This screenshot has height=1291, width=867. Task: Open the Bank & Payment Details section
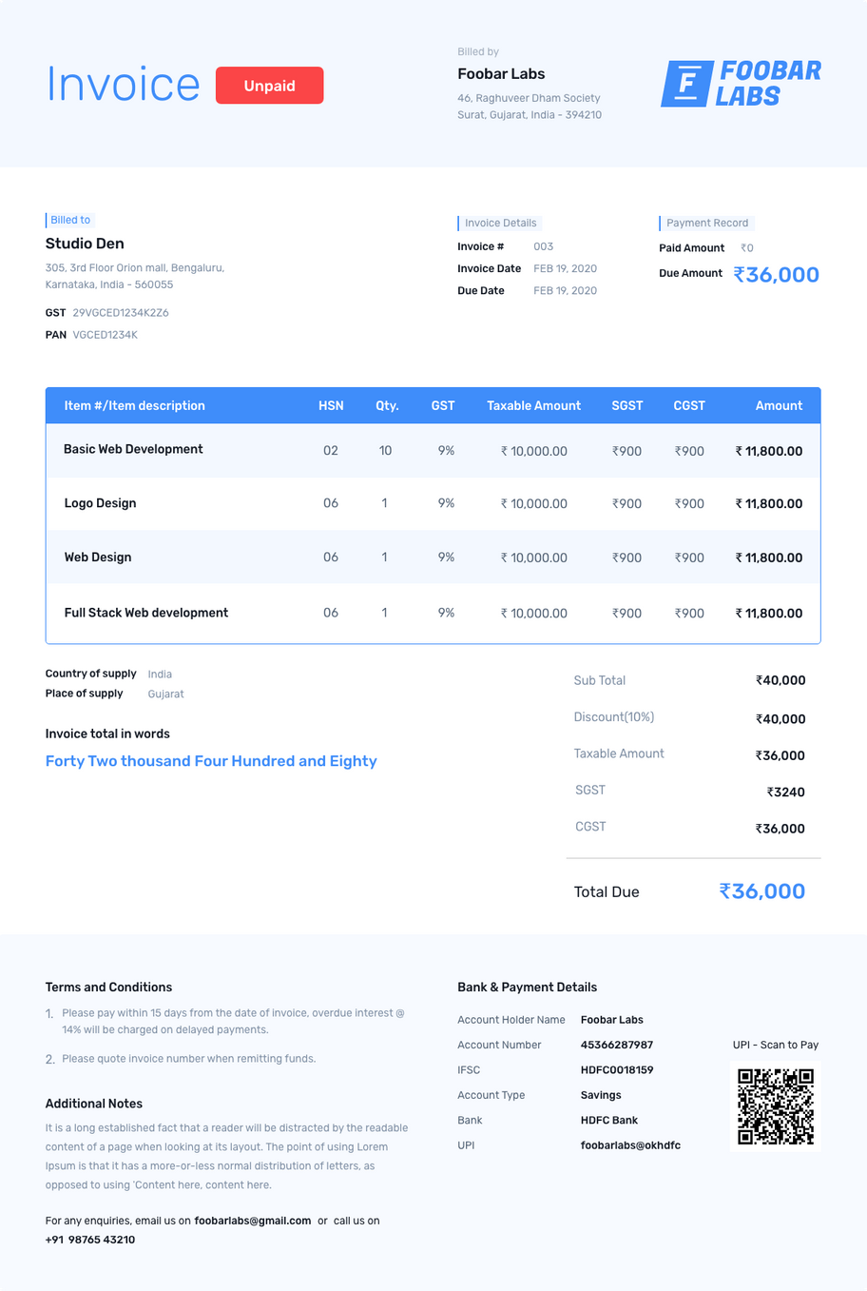(x=527, y=987)
